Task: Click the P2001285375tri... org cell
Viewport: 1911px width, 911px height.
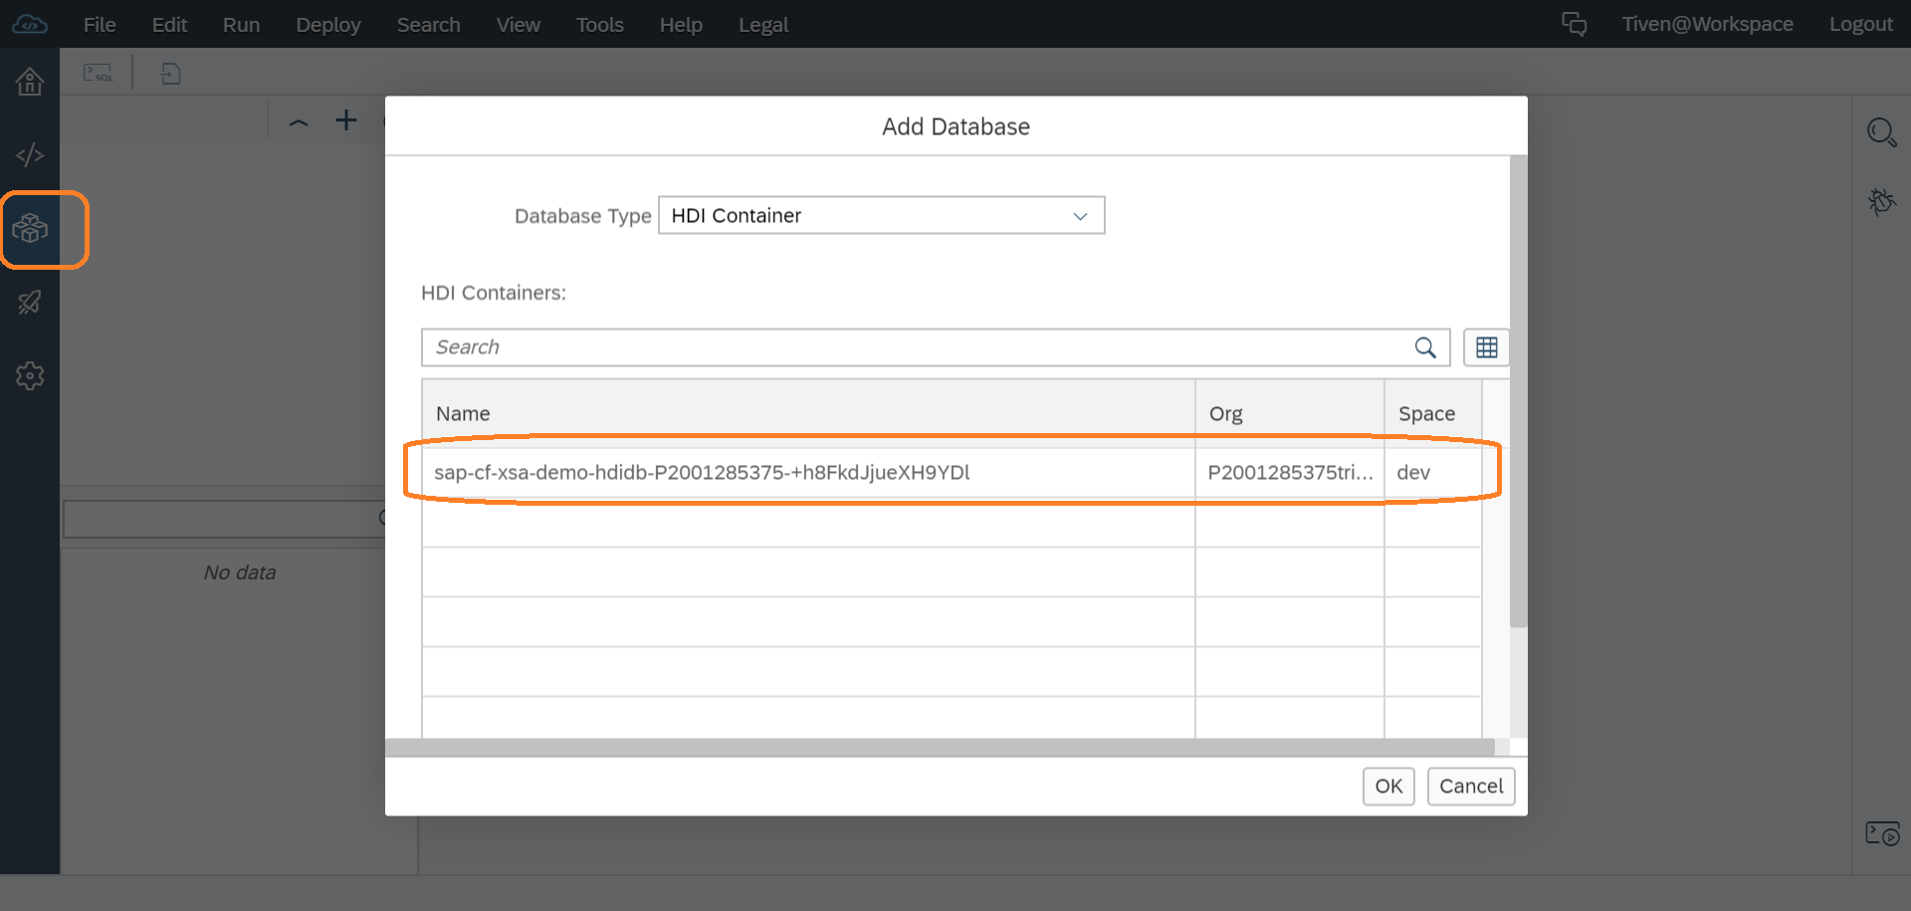Action: click(1290, 473)
